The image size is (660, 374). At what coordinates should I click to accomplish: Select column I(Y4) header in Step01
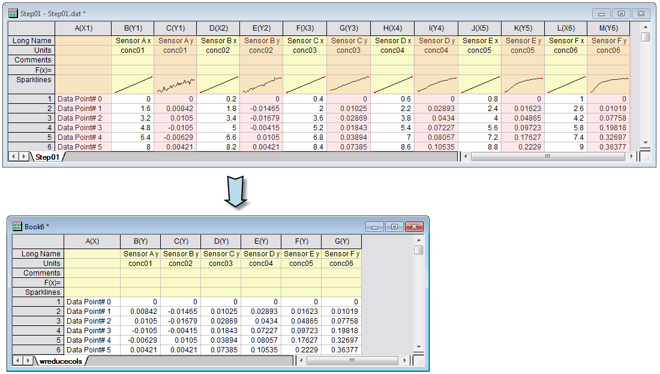coord(436,28)
